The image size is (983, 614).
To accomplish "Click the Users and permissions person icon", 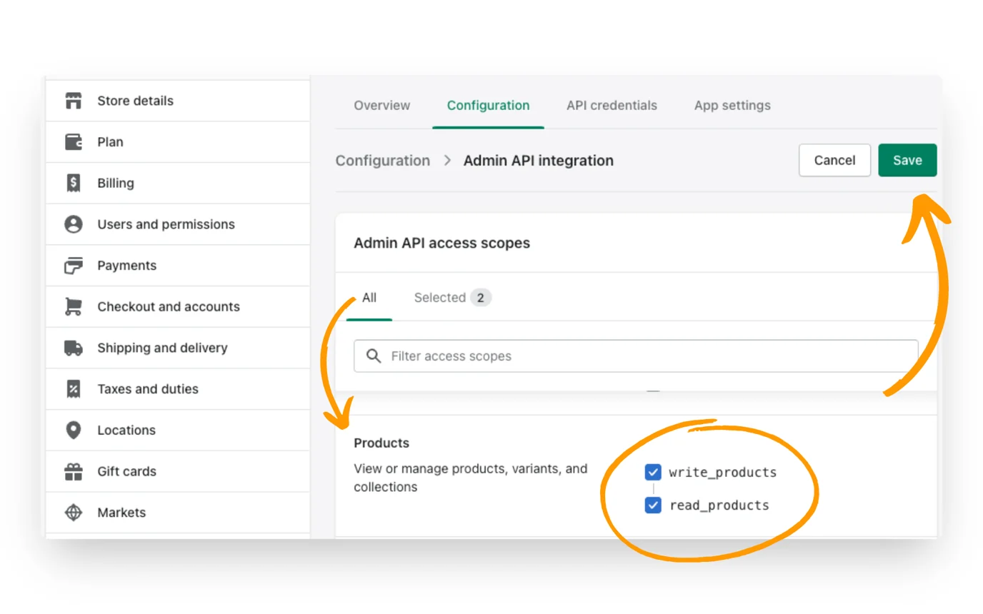I will (74, 224).
